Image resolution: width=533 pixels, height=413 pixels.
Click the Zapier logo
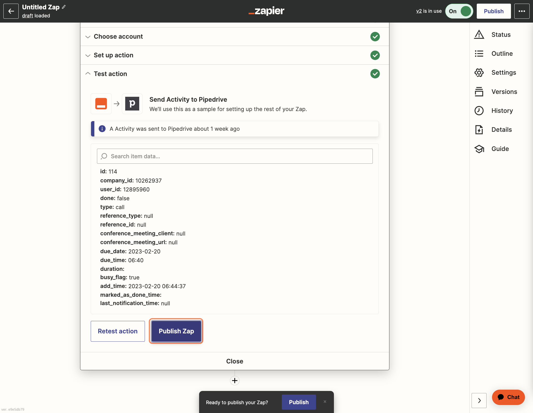[266, 11]
